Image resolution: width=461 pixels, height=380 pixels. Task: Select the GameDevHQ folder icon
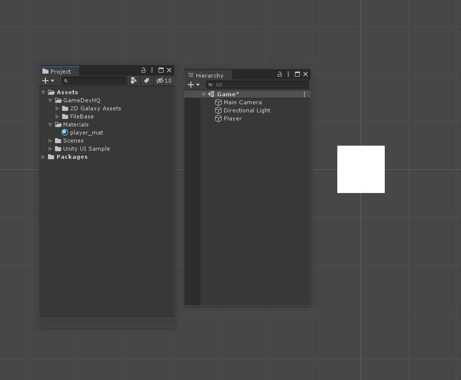(58, 100)
